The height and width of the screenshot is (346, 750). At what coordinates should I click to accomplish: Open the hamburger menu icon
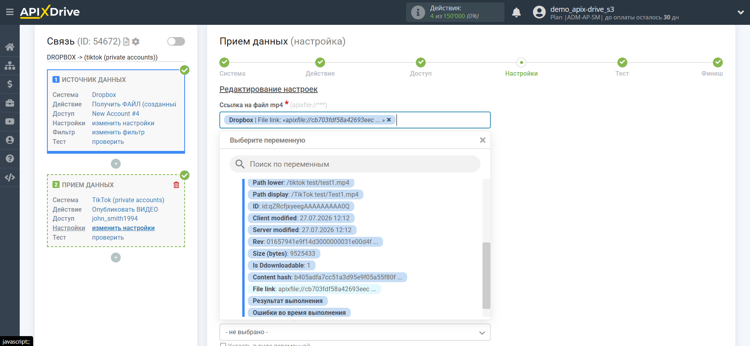click(x=10, y=12)
